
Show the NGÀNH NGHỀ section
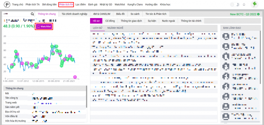click(115, 28)
